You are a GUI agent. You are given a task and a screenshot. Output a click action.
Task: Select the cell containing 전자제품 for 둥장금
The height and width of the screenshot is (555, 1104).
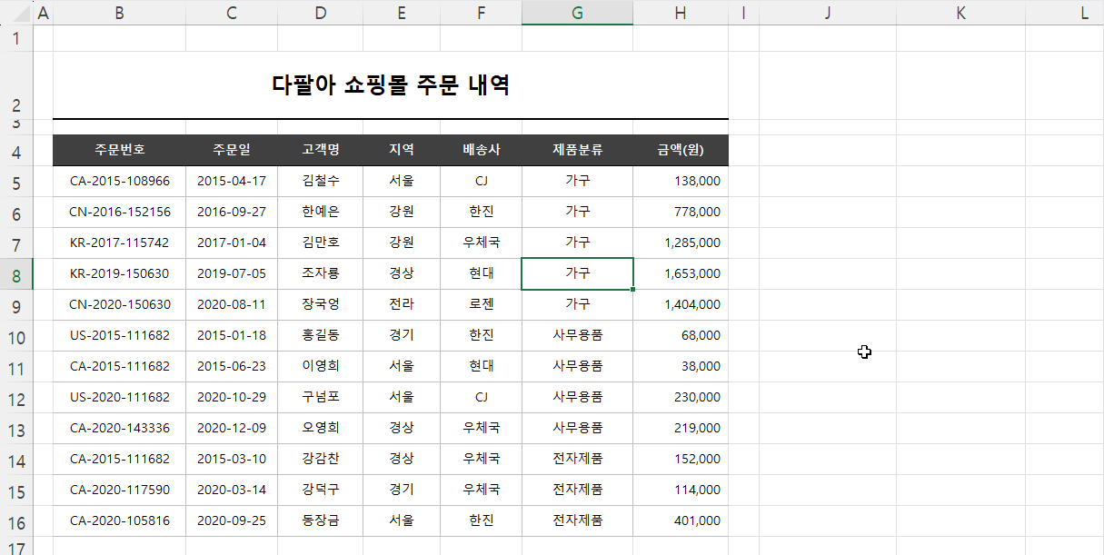[577, 520]
